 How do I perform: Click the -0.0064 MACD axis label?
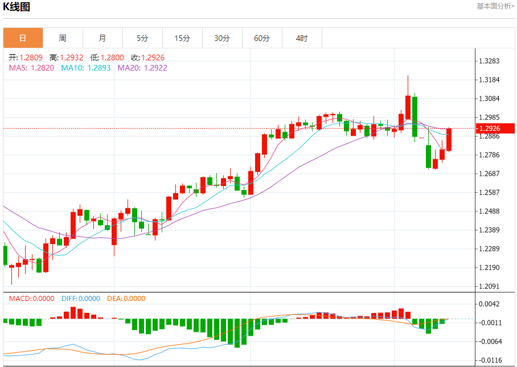click(x=489, y=341)
